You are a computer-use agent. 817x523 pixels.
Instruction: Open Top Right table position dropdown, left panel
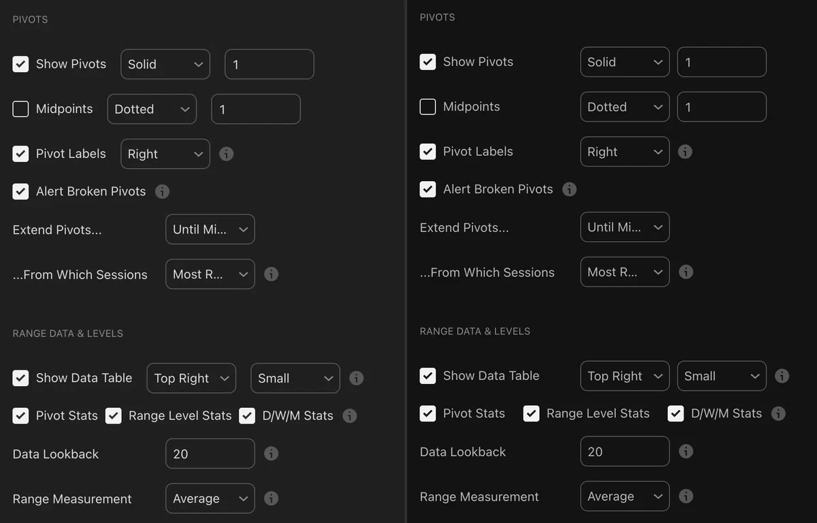coord(191,378)
